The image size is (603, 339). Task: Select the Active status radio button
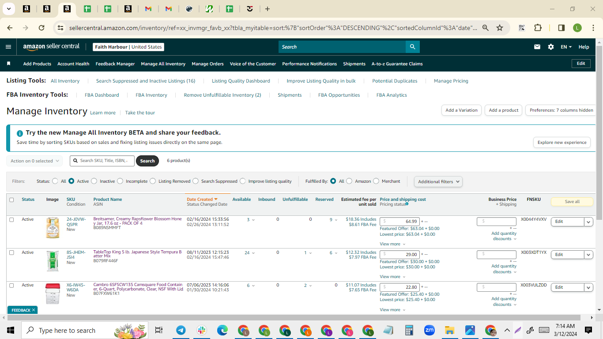click(x=72, y=181)
